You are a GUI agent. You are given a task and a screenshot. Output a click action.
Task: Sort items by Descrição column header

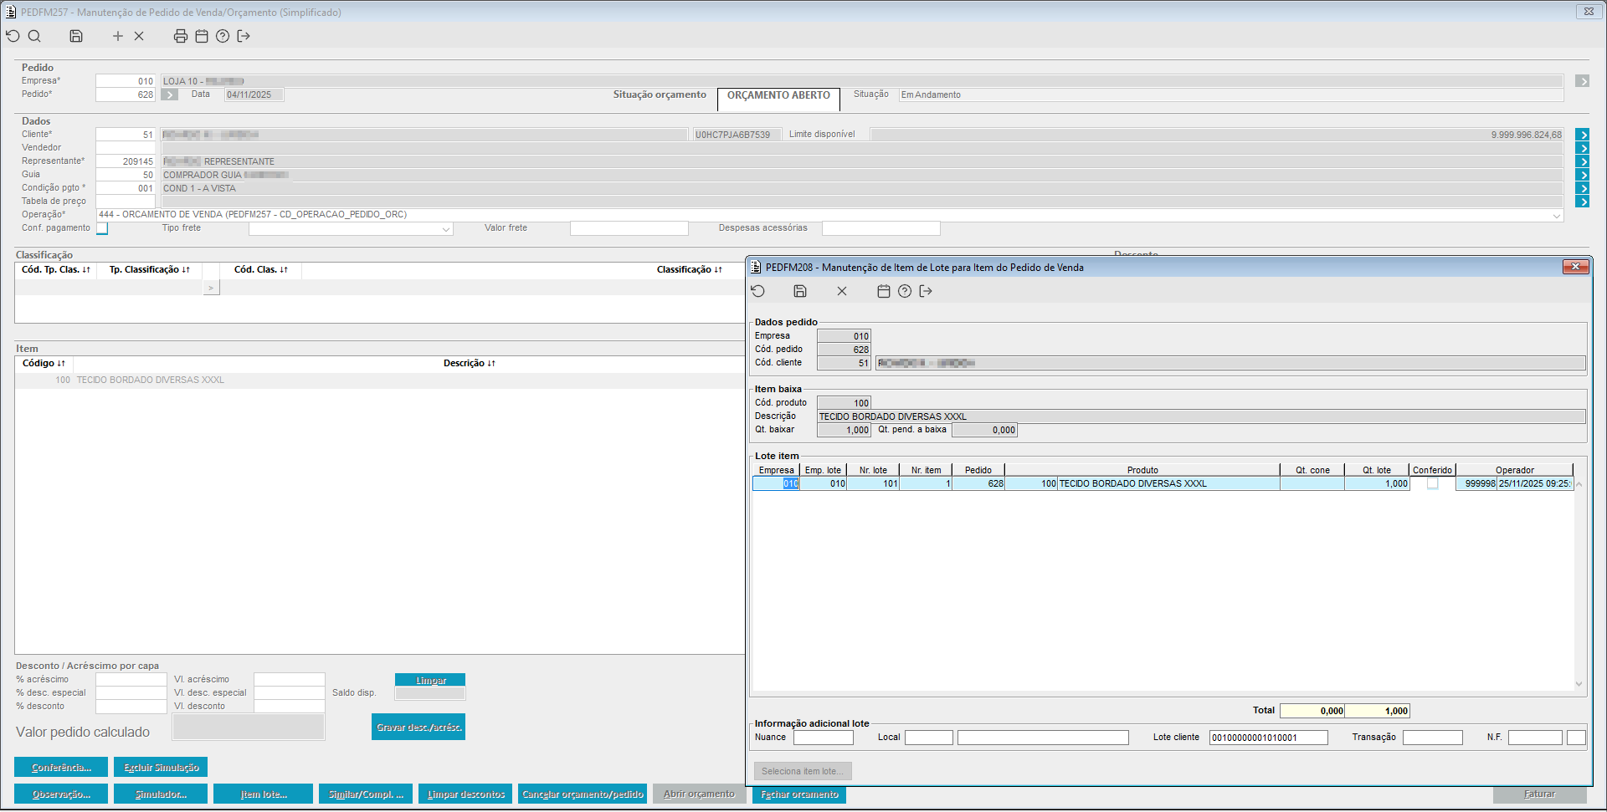click(470, 364)
